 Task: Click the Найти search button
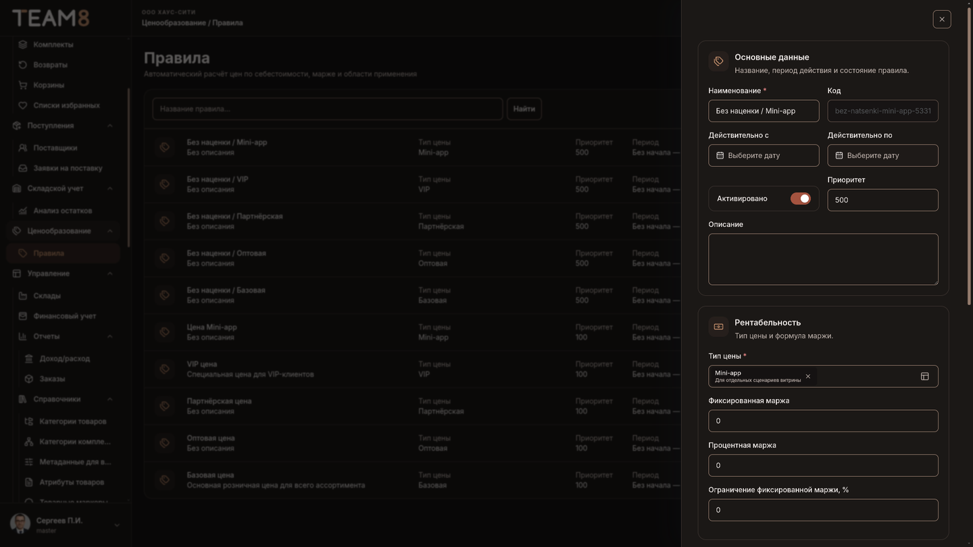524,109
